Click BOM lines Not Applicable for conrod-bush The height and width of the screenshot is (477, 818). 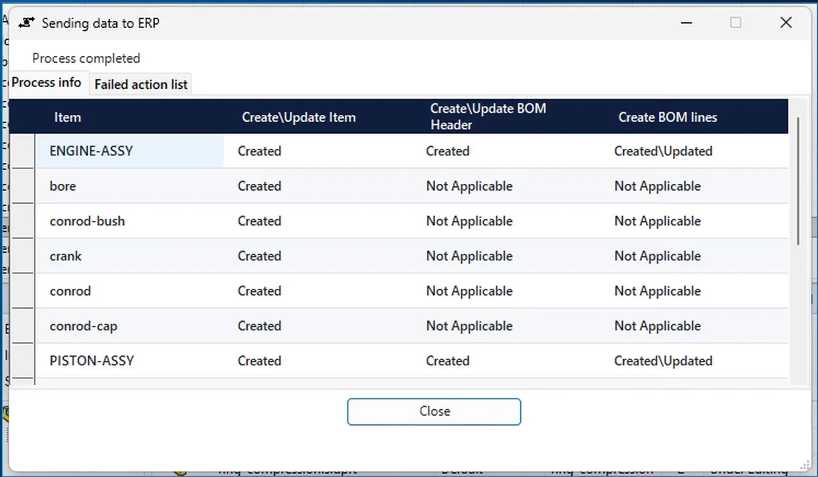click(658, 220)
